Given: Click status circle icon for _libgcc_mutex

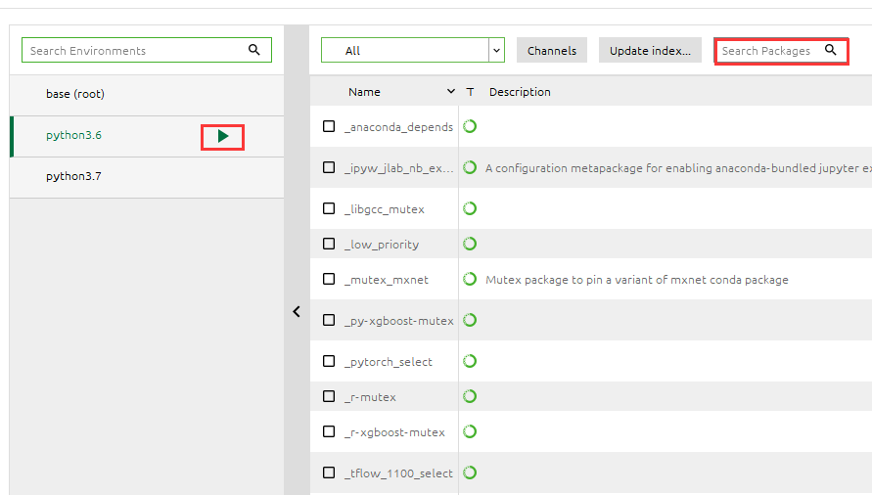Looking at the screenshot, I should pos(470,208).
